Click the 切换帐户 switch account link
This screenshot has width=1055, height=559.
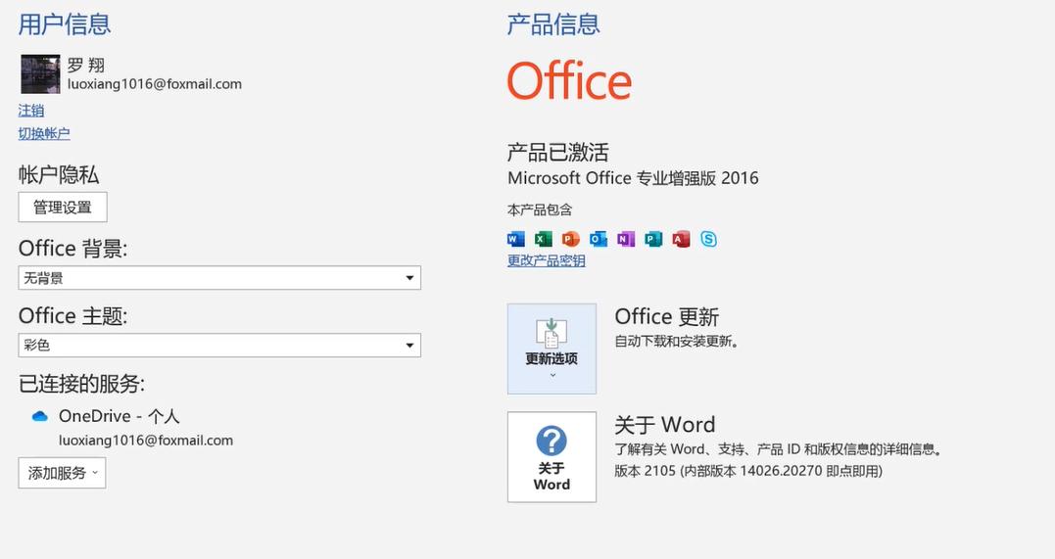pos(44,133)
